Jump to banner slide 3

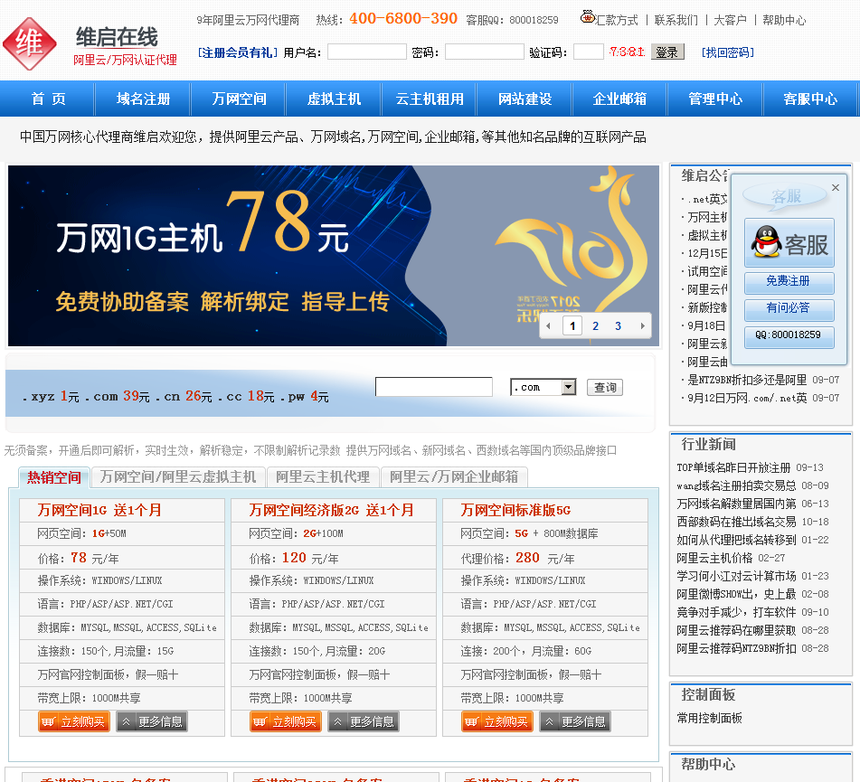(x=619, y=325)
